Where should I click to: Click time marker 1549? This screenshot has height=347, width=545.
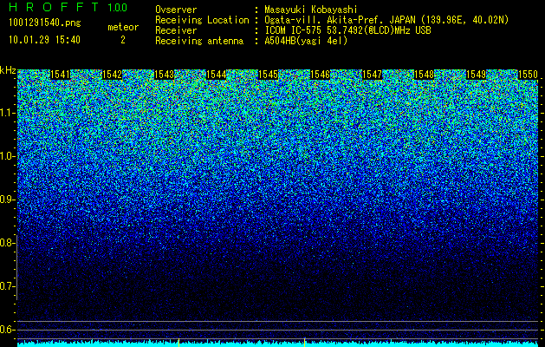pos(476,75)
